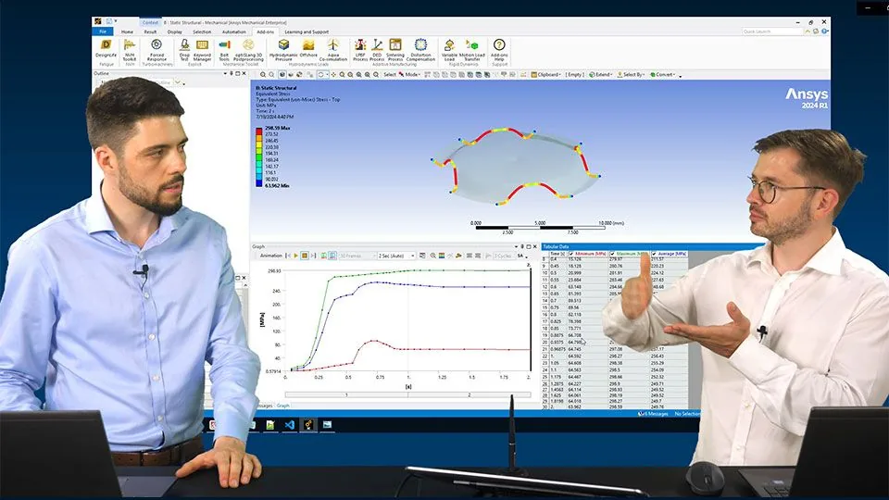Toggle distributed animation frames mode

tap(324, 256)
